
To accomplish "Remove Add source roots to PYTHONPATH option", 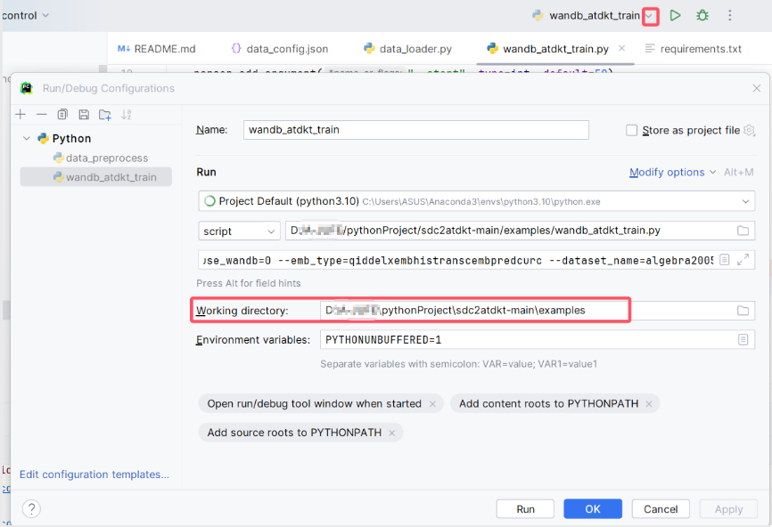I will [392, 434].
